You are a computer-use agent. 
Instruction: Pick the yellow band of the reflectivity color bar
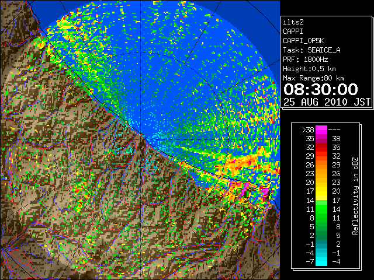click(321, 191)
